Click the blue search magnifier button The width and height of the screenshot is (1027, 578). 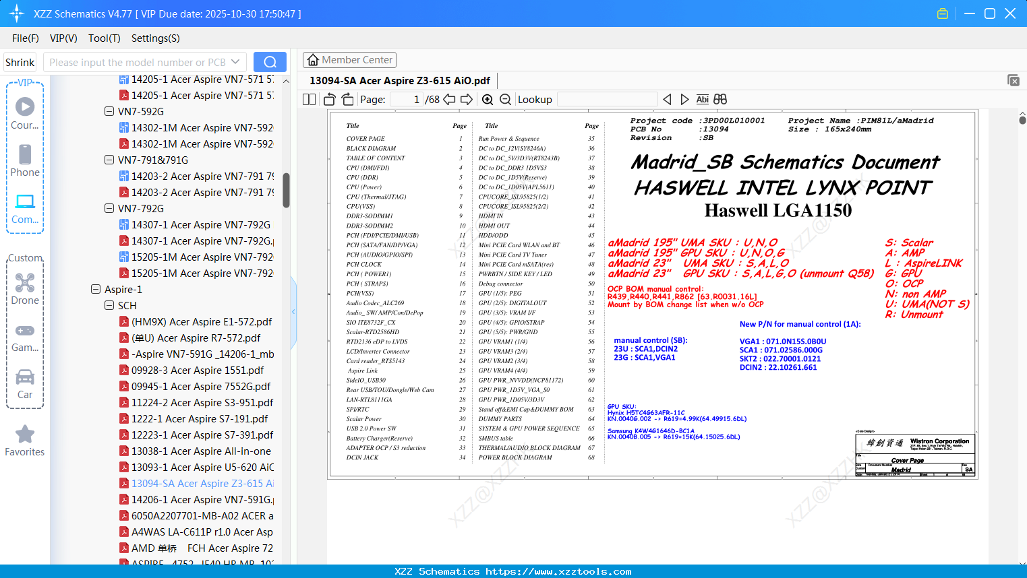tap(270, 62)
